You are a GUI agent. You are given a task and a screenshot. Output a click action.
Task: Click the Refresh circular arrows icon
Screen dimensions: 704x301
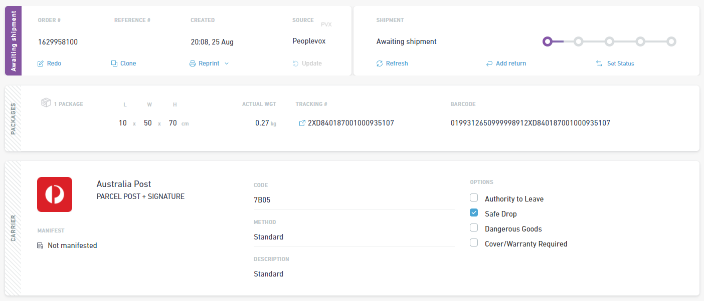pos(380,63)
